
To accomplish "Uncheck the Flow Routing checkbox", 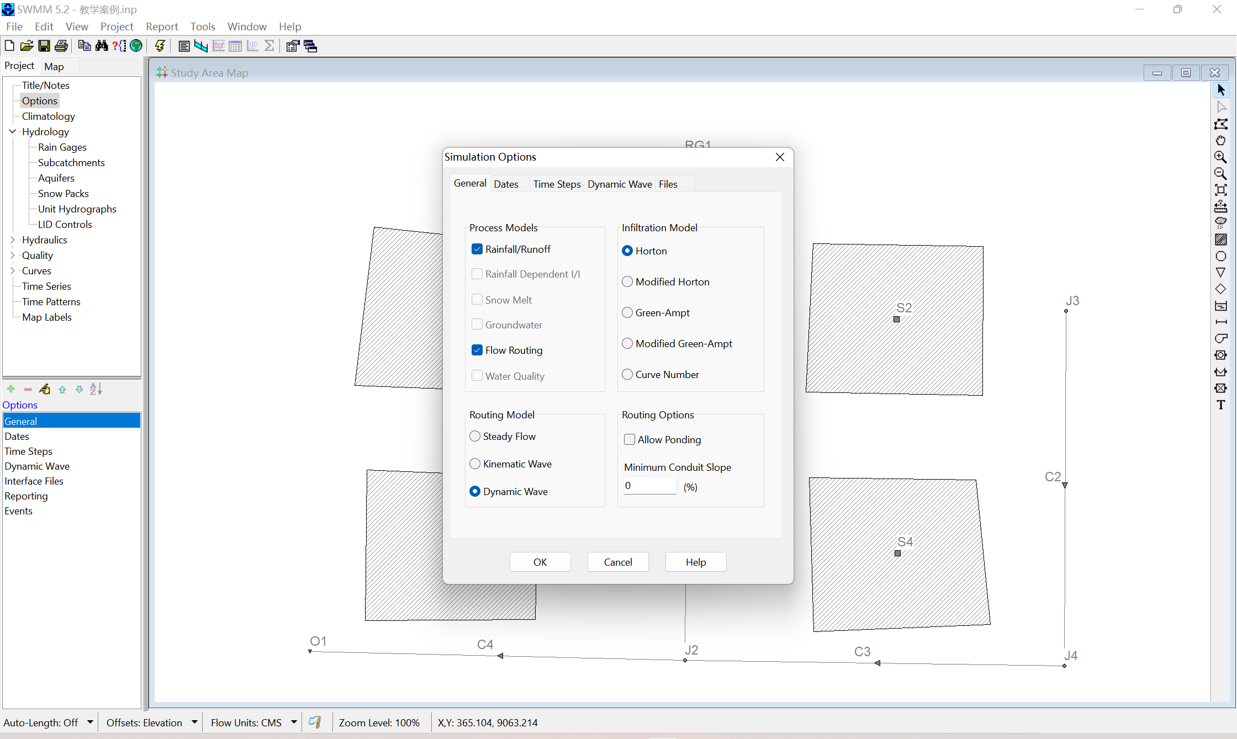I will (x=477, y=350).
